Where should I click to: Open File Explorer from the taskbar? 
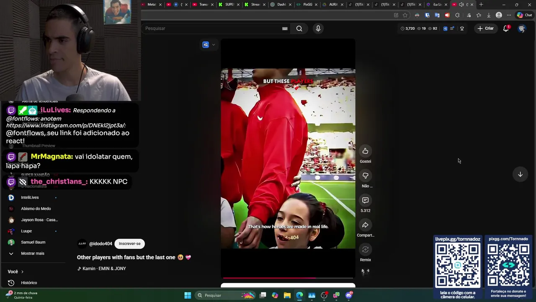click(x=287, y=295)
